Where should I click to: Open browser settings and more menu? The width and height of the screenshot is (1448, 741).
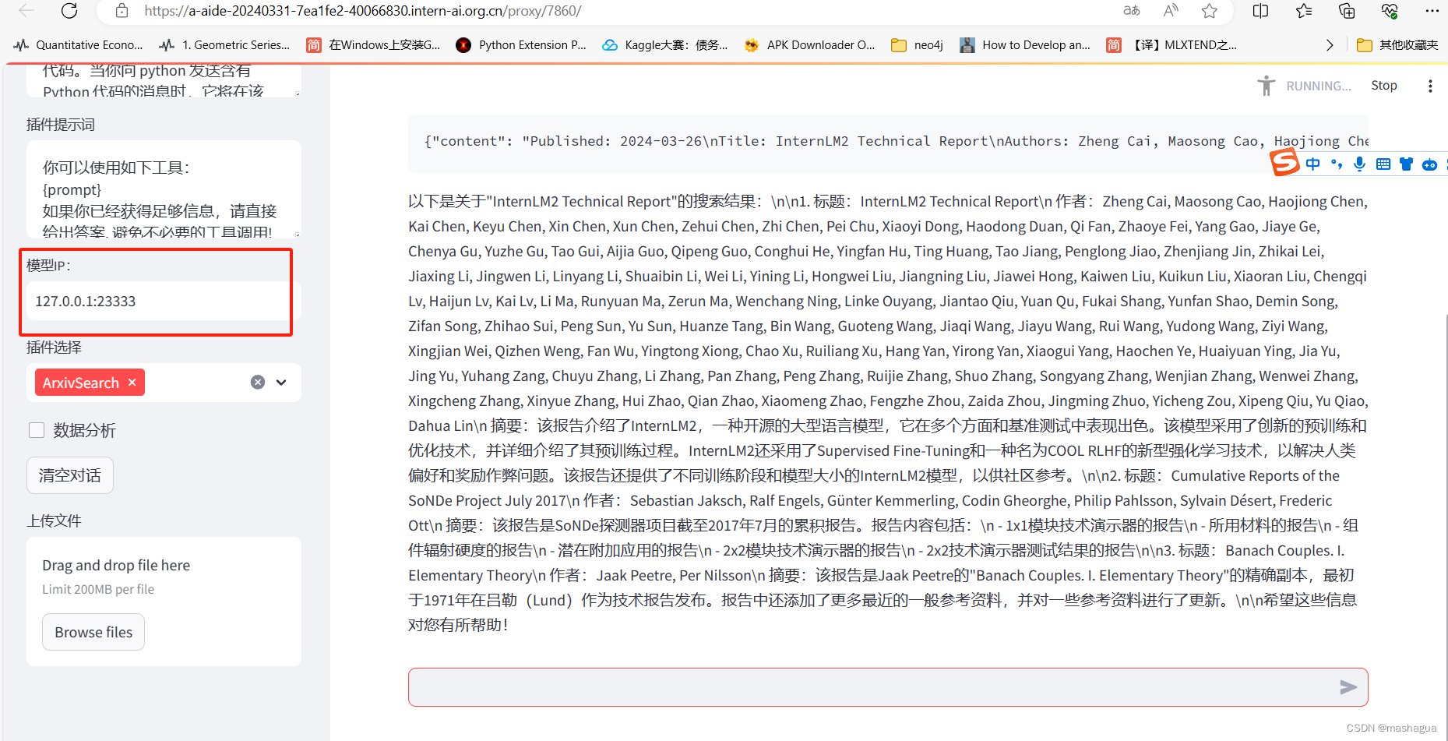coord(1432,11)
